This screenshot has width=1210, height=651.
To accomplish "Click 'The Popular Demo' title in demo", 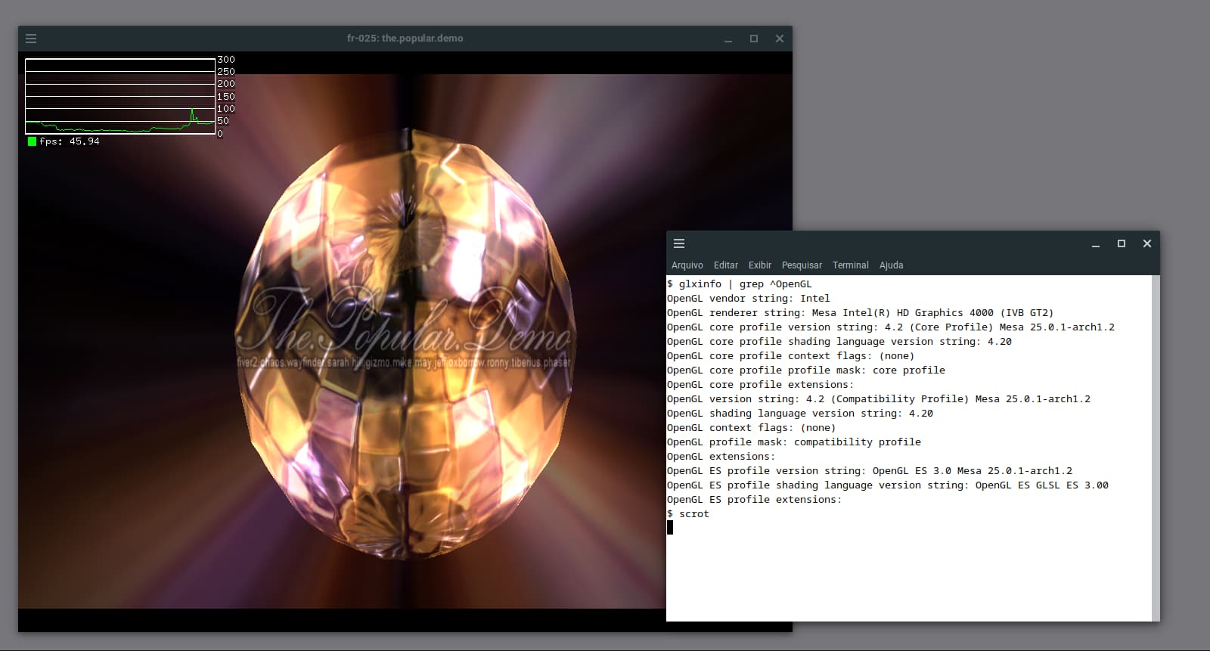I will 405,323.
